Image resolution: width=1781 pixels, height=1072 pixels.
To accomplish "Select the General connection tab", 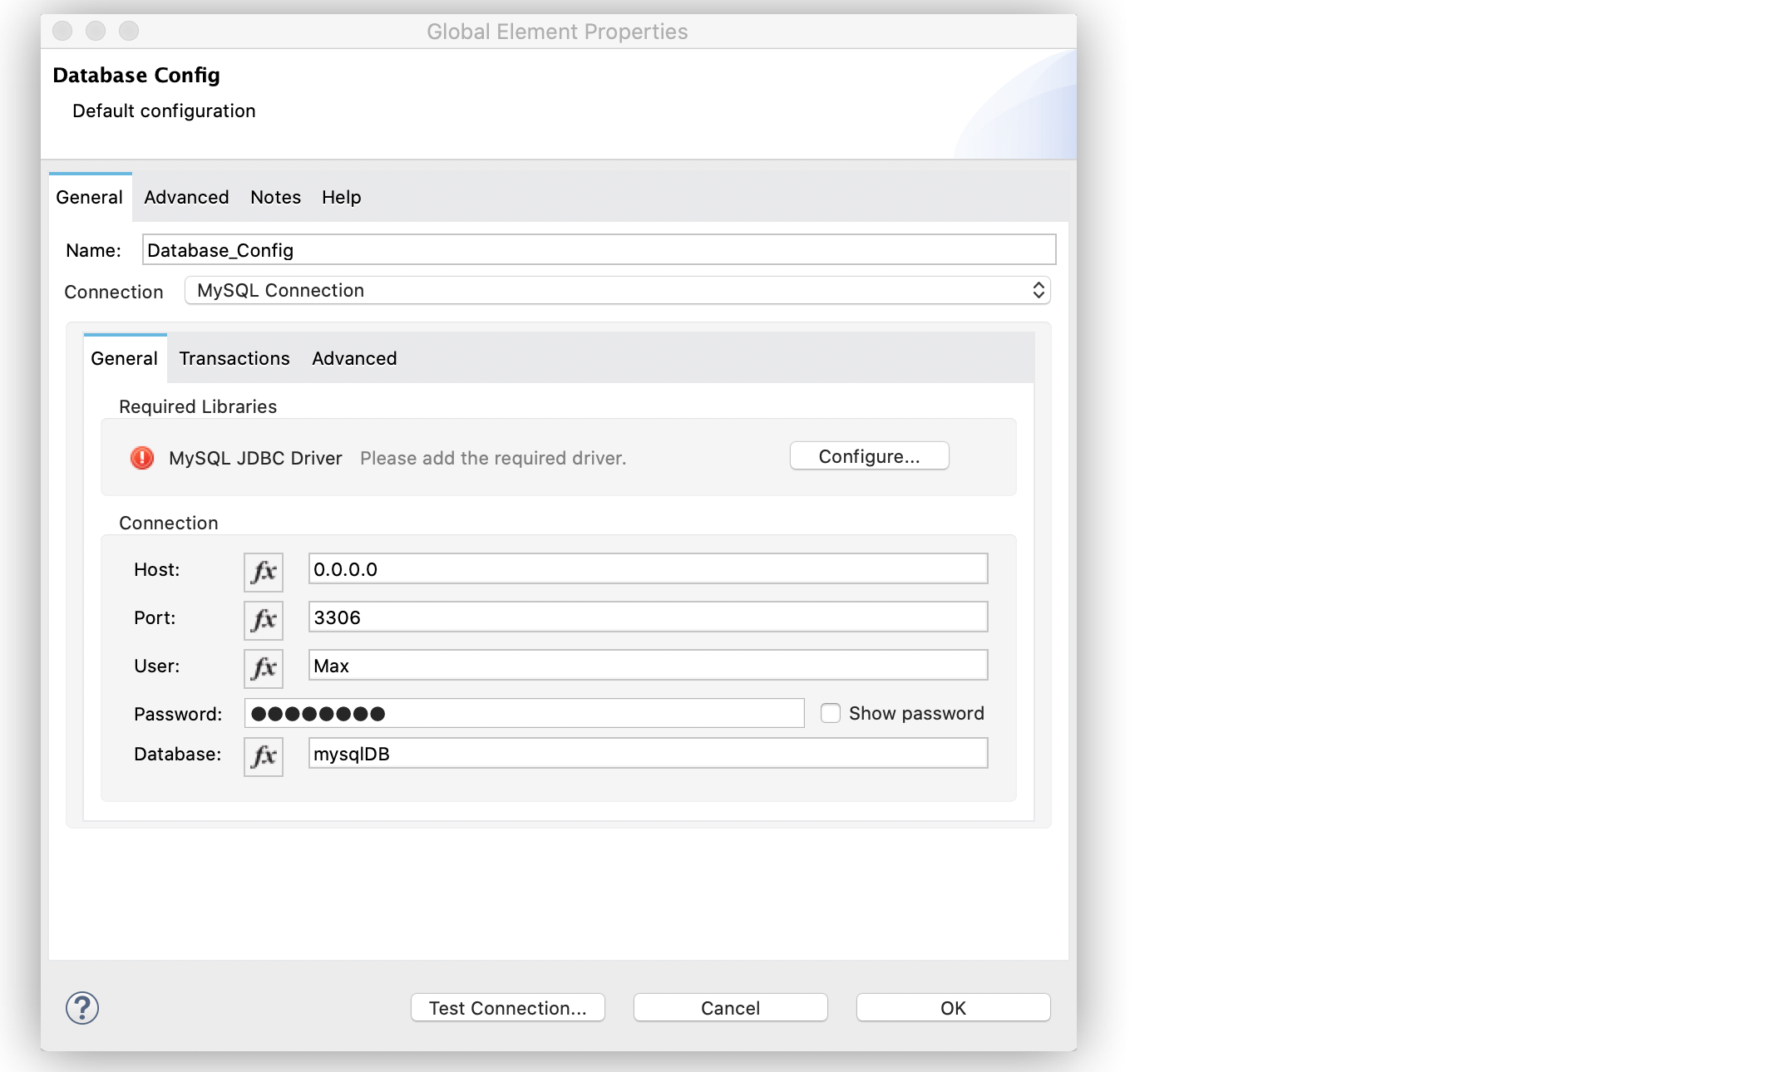I will (x=123, y=358).
